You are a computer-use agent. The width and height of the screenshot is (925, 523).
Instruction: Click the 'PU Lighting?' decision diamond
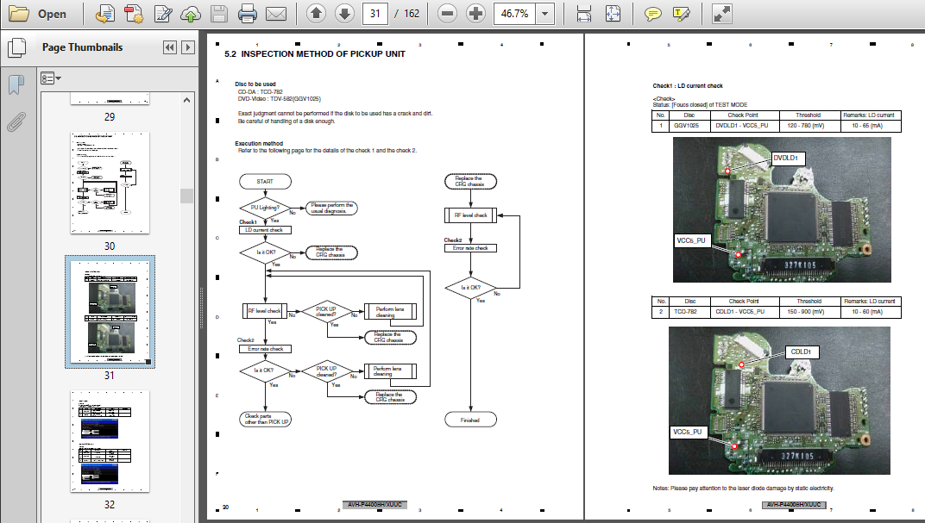tap(265, 208)
